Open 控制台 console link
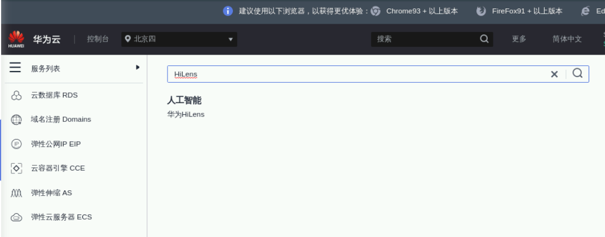This screenshot has width=605, height=237. click(x=98, y=39)
